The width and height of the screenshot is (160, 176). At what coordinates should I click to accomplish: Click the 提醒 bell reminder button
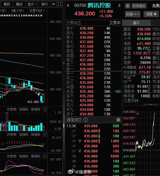click(x=151, y=14)
